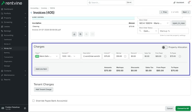Click the Markup $10.00 field
The image size is (192, 112).
122,56
